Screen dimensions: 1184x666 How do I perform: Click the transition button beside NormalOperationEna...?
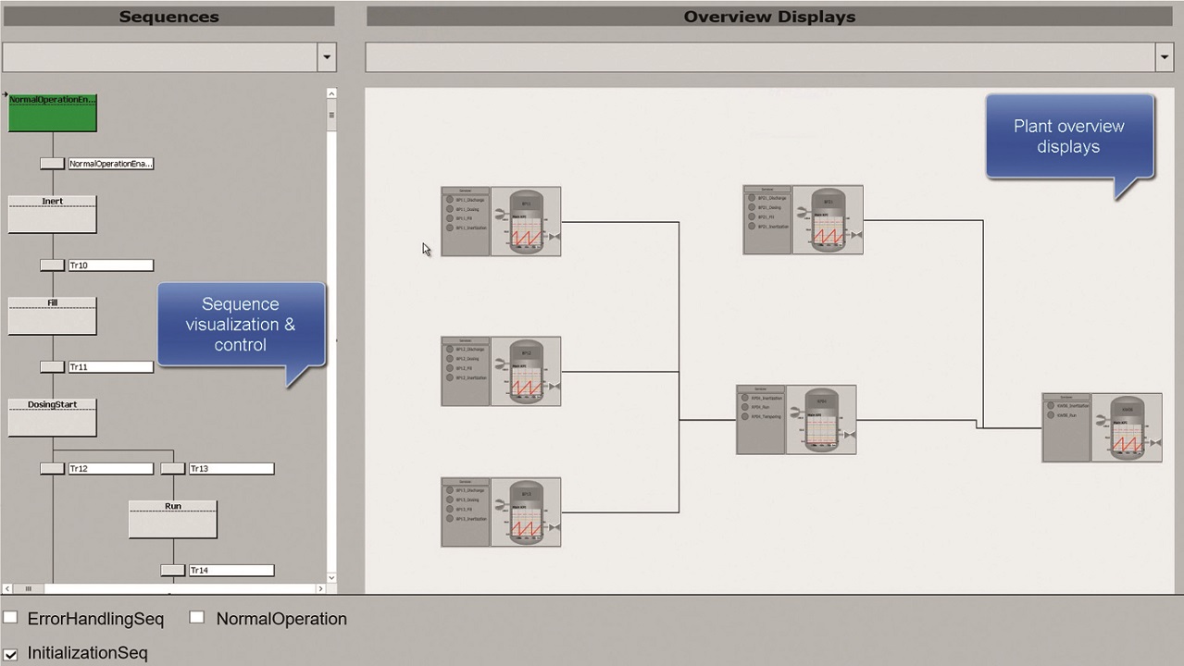pyautogui.click(x=52, y=164)
